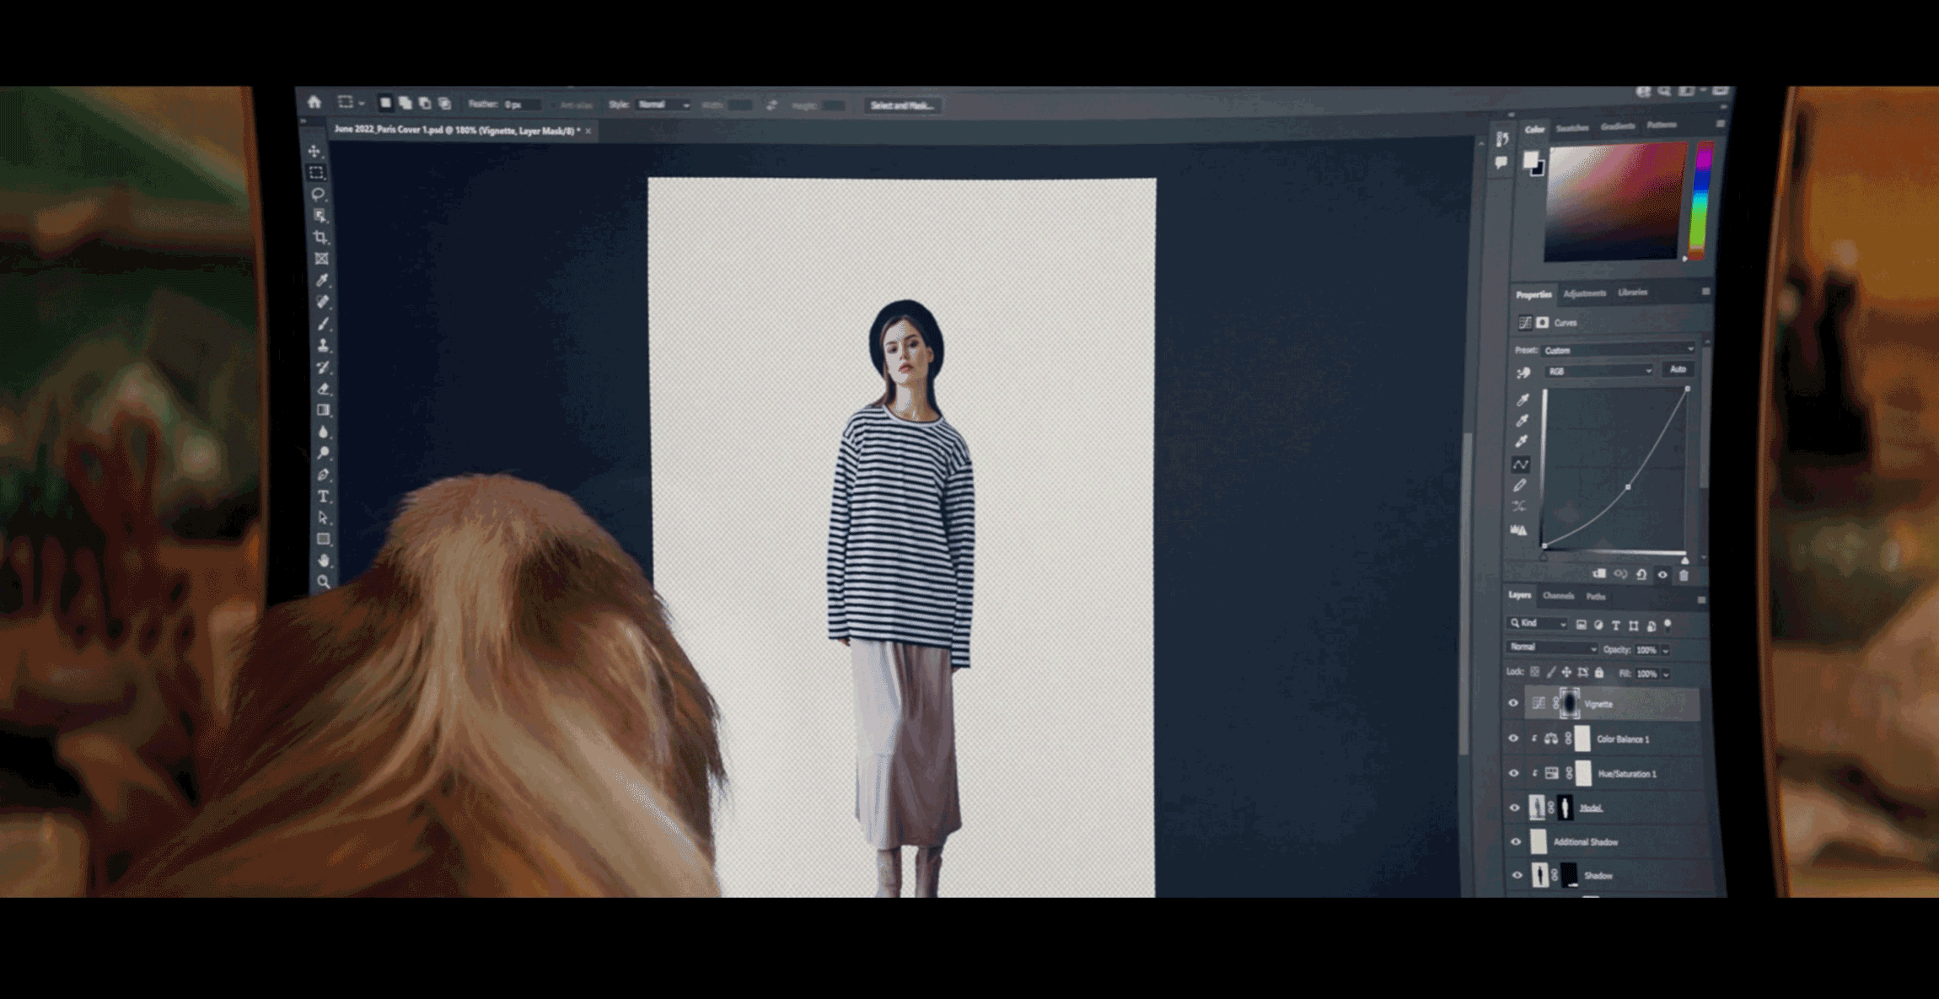The width and height of the screenshot is (1939, 999).
Task: Toggle Curves adjustment visibility eye in Properties
Action: pos(1662,575)
